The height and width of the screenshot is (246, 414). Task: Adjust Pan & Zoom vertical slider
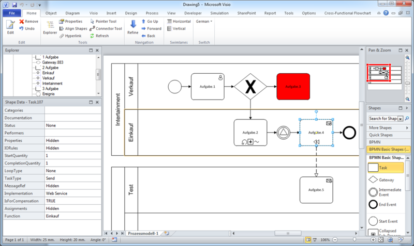click(408, 83)
